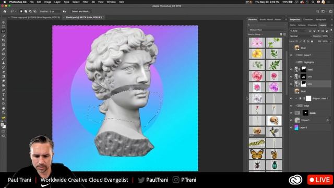The width and height of the screenshot is (334, 188).
Task: Toggle Quick Mask mode icon
Action: pyautogui.click(x=4, y=132)
